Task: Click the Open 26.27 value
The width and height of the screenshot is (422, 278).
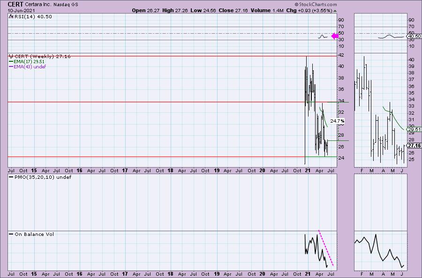Action: click(x=146, y=10)
